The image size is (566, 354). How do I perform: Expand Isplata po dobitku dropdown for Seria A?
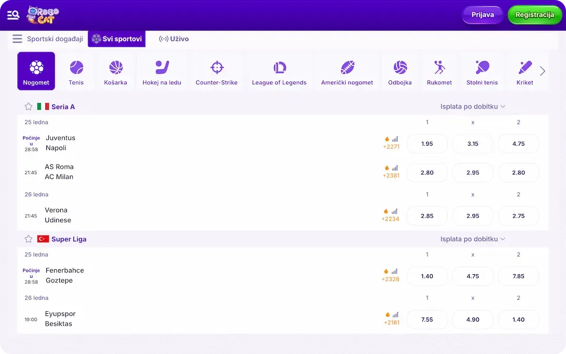coord(472,107)
